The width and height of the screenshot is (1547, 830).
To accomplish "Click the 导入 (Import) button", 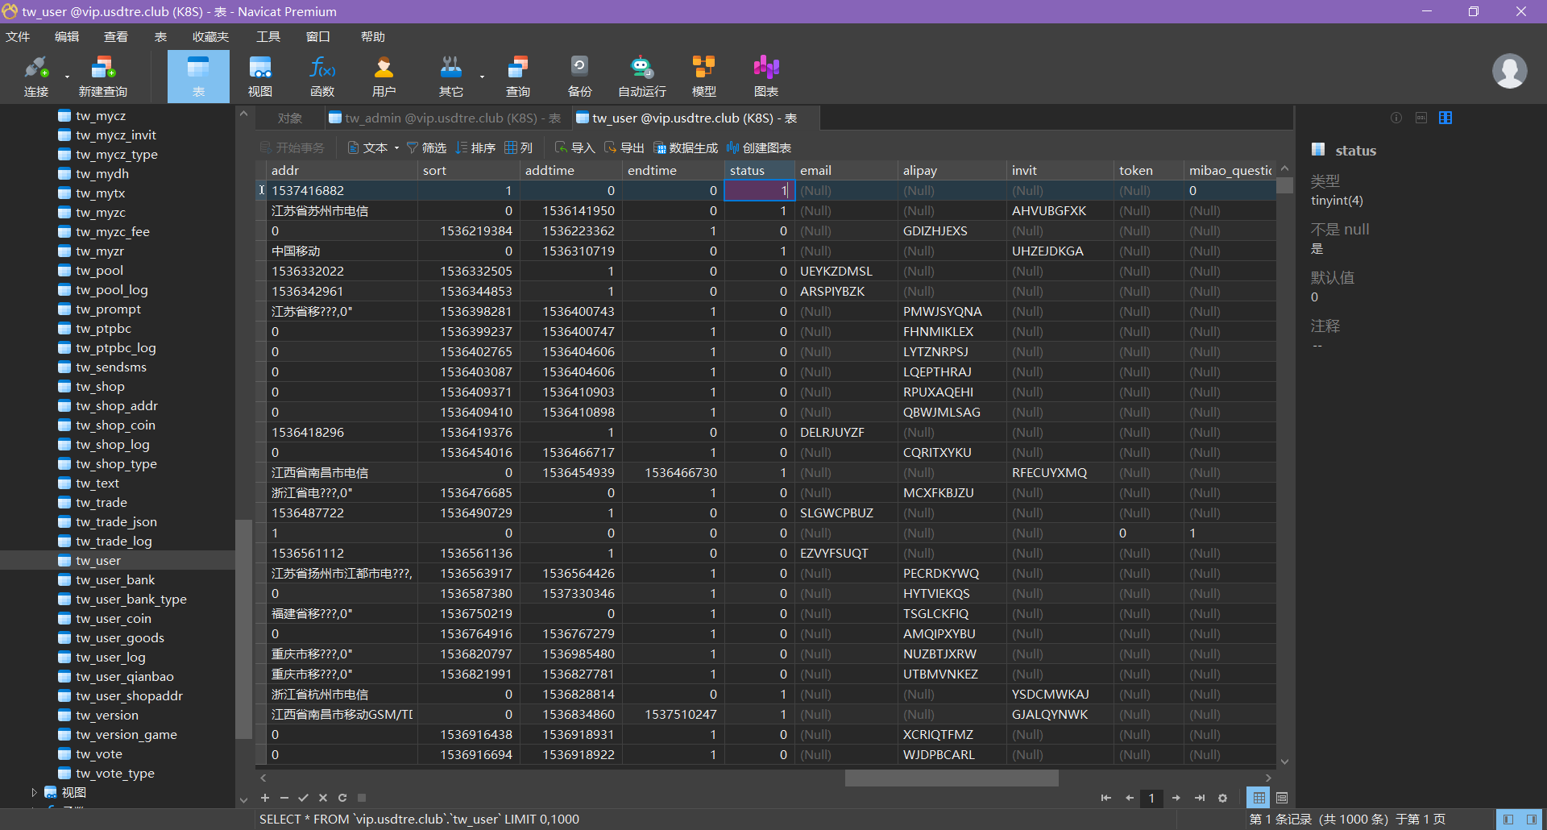I will [x=574, y=147].
